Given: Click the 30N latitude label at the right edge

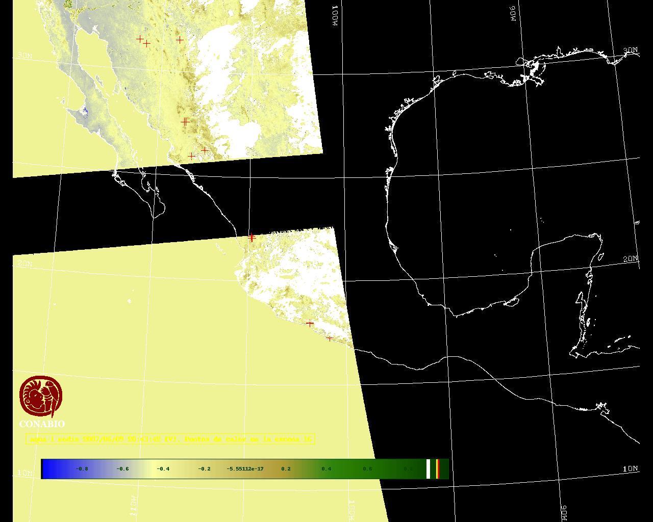Looking at the screenshot, I should [631, 50].
